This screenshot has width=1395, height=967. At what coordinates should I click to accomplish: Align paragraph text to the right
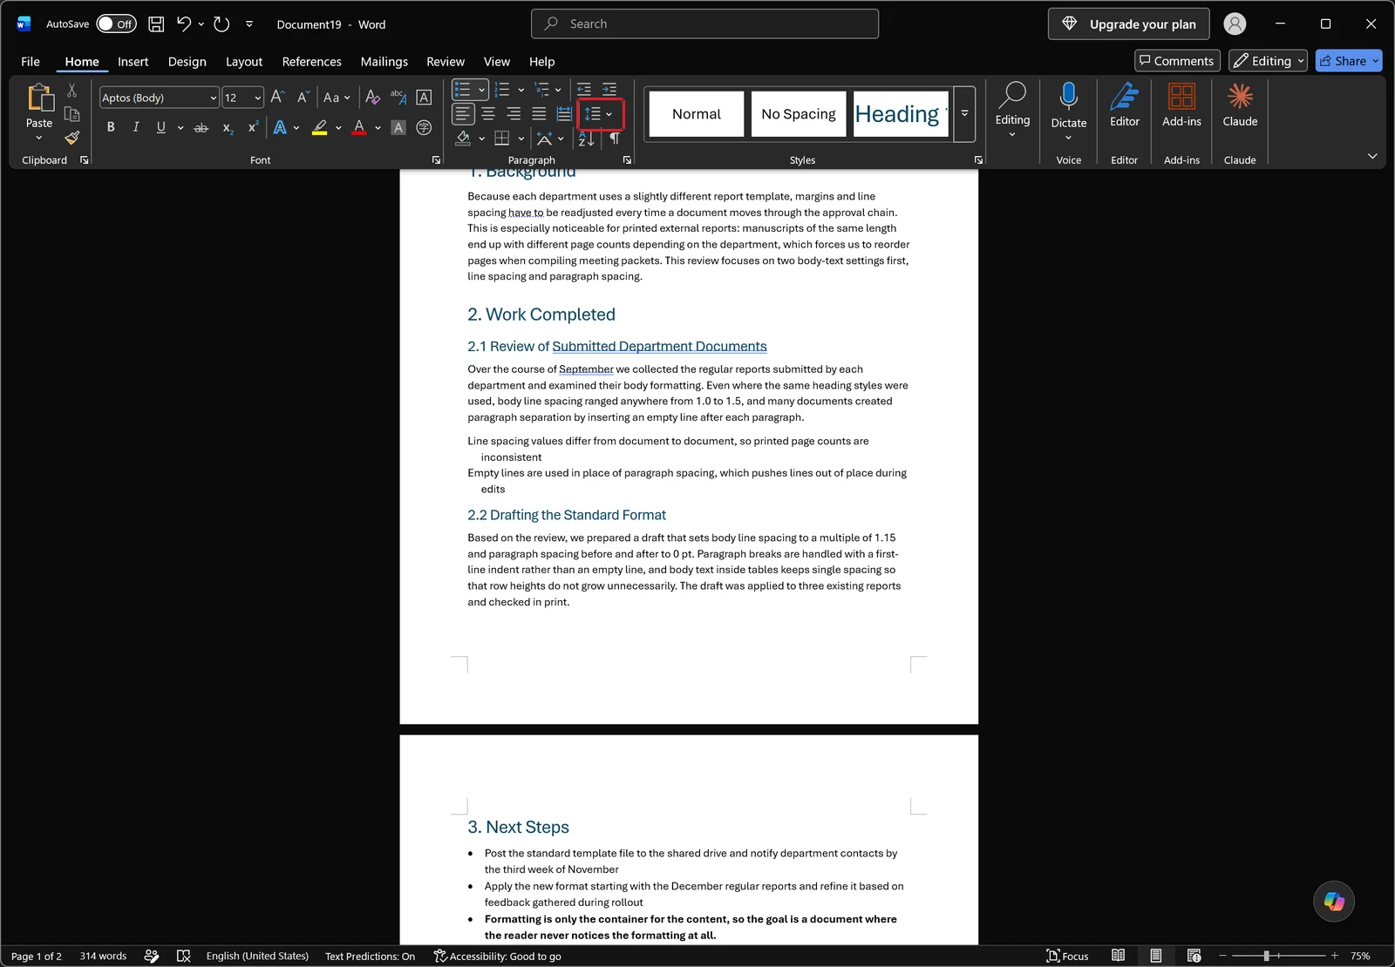[x=514, y=114]
